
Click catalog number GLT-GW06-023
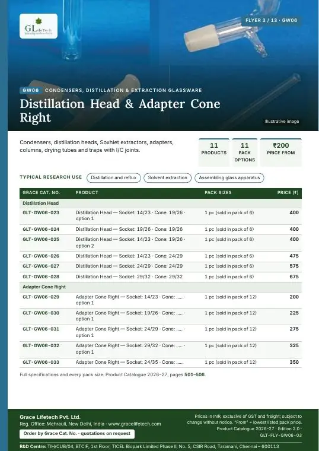41,212
